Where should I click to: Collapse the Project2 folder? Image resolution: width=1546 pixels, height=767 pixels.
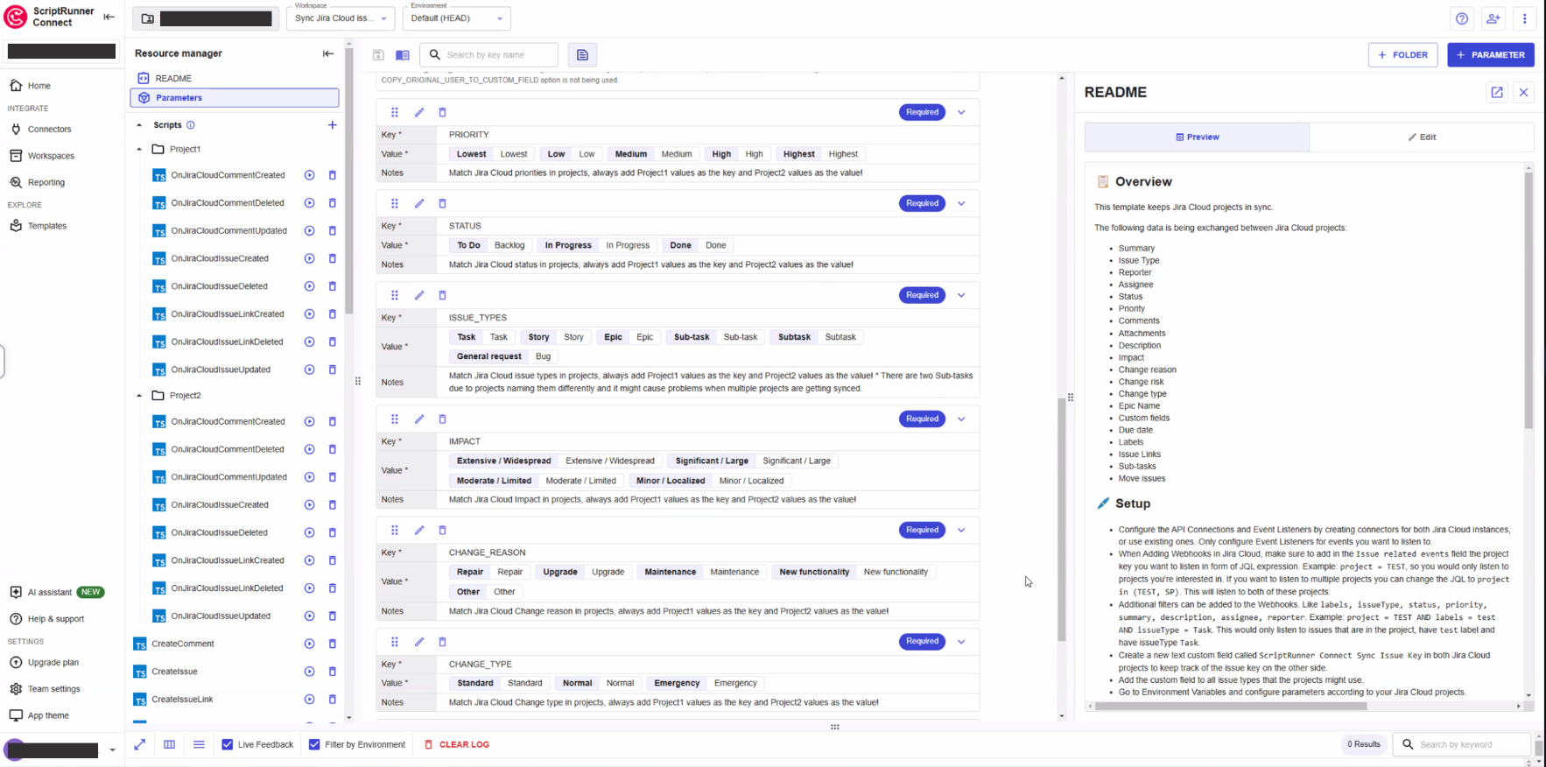[x=139, y=396]
